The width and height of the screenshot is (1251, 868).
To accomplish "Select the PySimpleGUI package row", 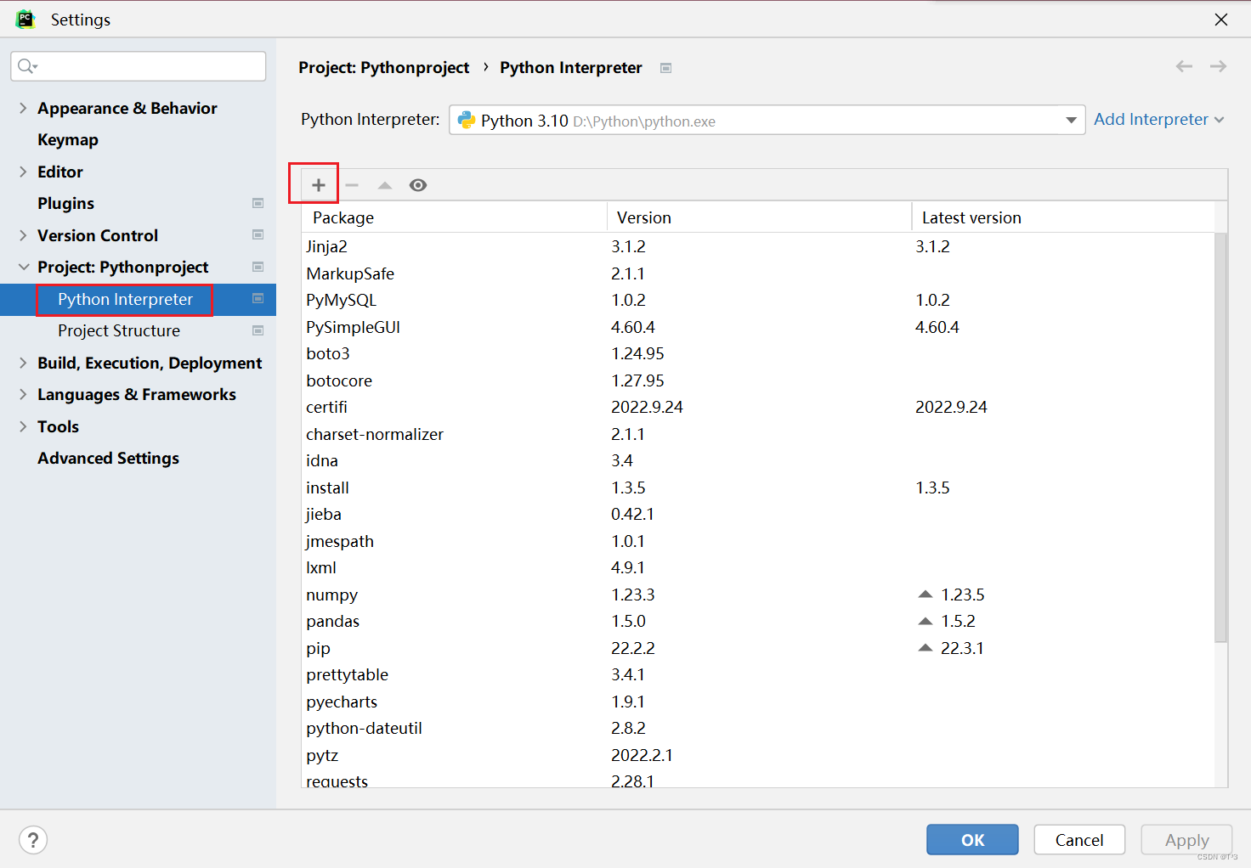I will click(758, 327).
